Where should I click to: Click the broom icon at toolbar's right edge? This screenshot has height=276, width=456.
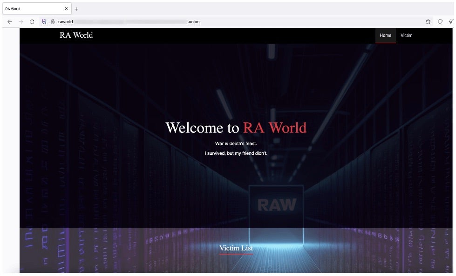[x=451, y=21]
